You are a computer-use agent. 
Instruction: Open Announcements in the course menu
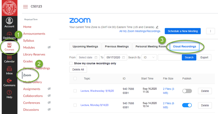click(x=34, y=34)
